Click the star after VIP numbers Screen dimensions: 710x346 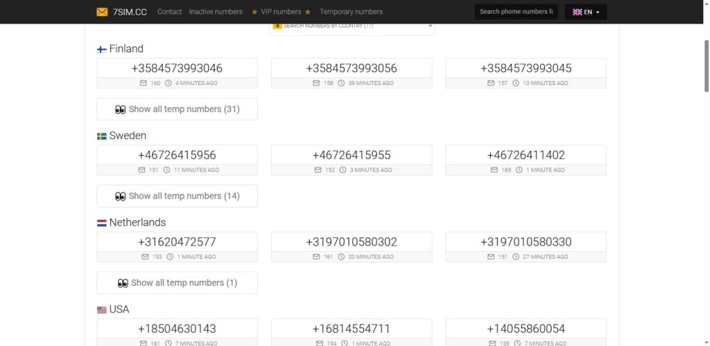pos(308,12)
